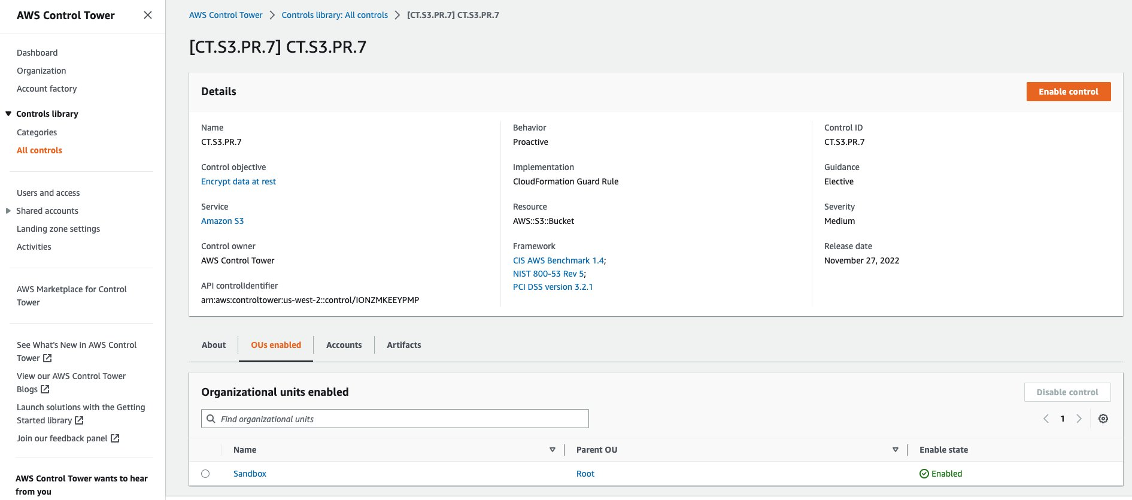Image resolution: width=1132 pixels, height=500 pixels.
Task: Expand the Shared accounts section
Action: click(x=8, y=211)
